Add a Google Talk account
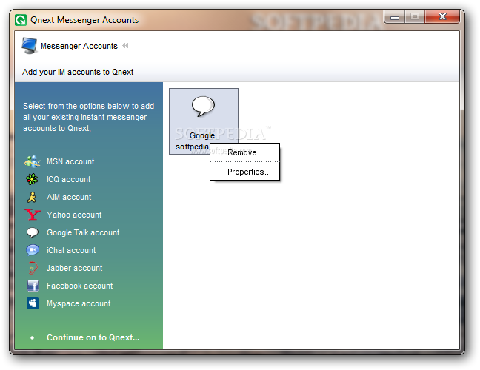Viewport: 480px width, 370px height. coord(83,232)
